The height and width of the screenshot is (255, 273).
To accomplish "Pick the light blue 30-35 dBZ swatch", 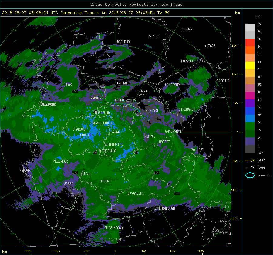I will 250,118.
